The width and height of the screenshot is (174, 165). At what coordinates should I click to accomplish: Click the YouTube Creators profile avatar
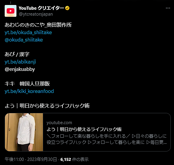11,11
